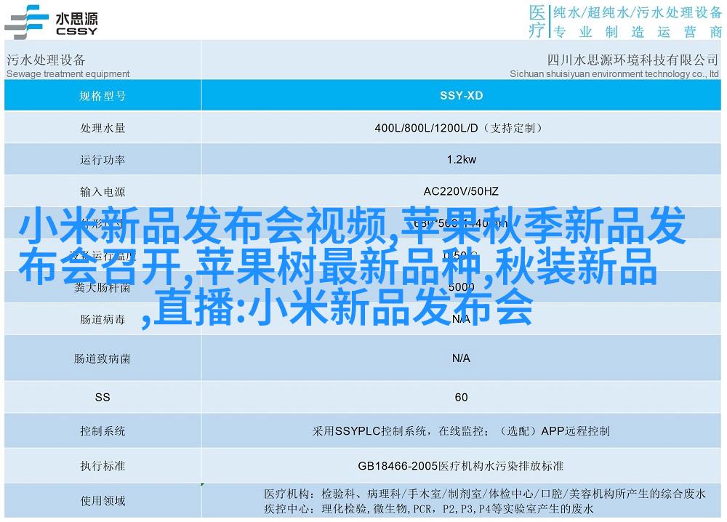Click the 医疗 label in the top banner

coord(537,21)
